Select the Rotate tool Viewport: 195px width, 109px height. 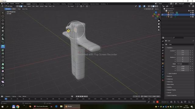coord(3,24)
